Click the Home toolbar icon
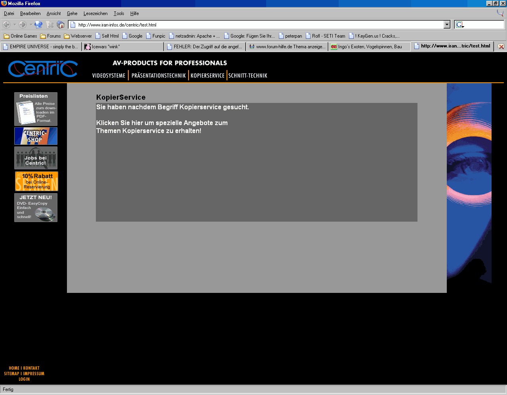The height and width of the screenshot is (395, 507). point(61,25)
